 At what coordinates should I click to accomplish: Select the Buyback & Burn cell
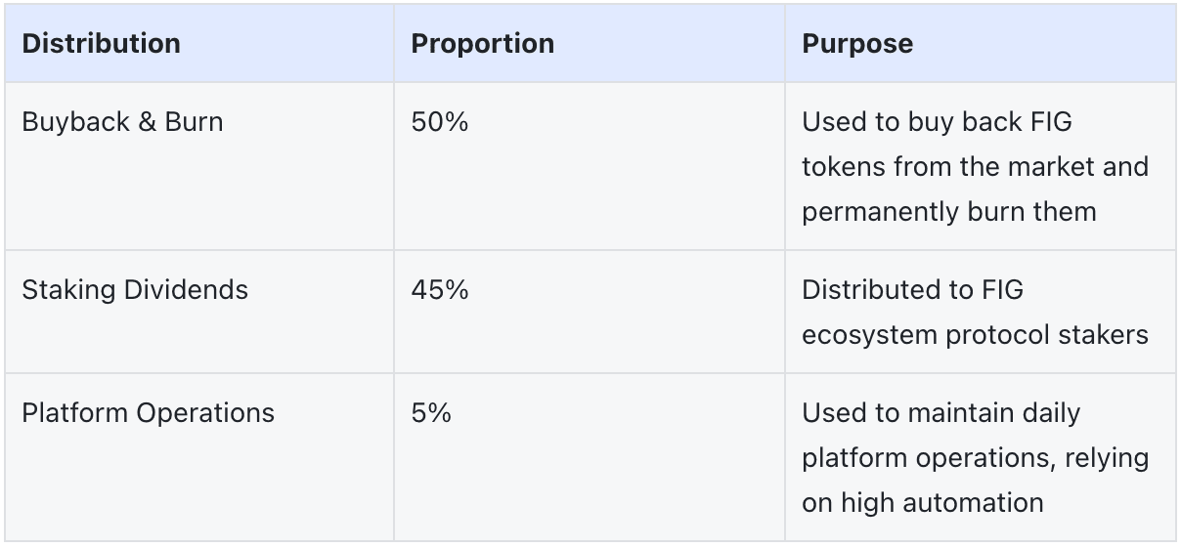click(122, 122)
